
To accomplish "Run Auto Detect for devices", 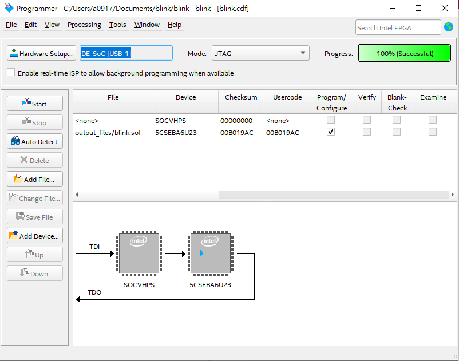I will (35, 141).
